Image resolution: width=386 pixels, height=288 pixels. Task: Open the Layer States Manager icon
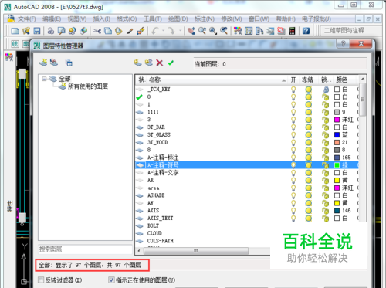(69, 63)
